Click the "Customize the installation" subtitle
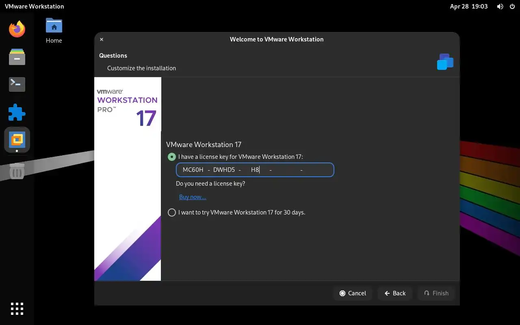This screenshot has width=520, height=325. click(141, 68)
